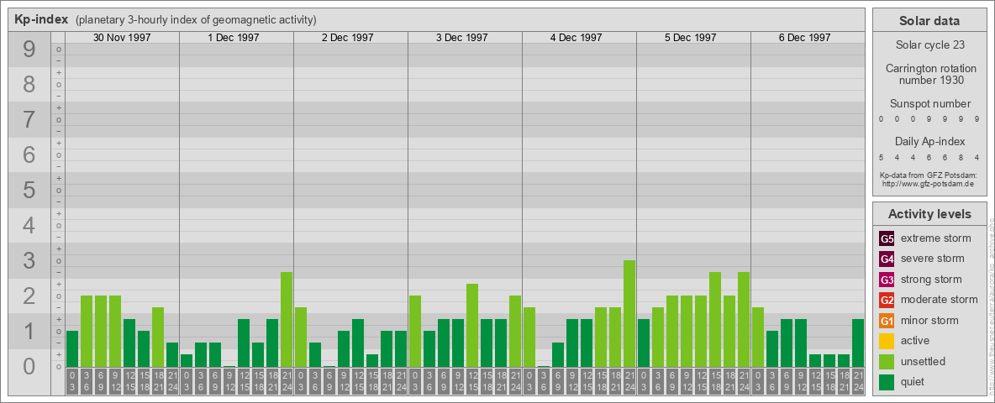995x403 pixels.
Task: Select the 6 Dec 1997 date header
Action: click(x=804, y=38)
